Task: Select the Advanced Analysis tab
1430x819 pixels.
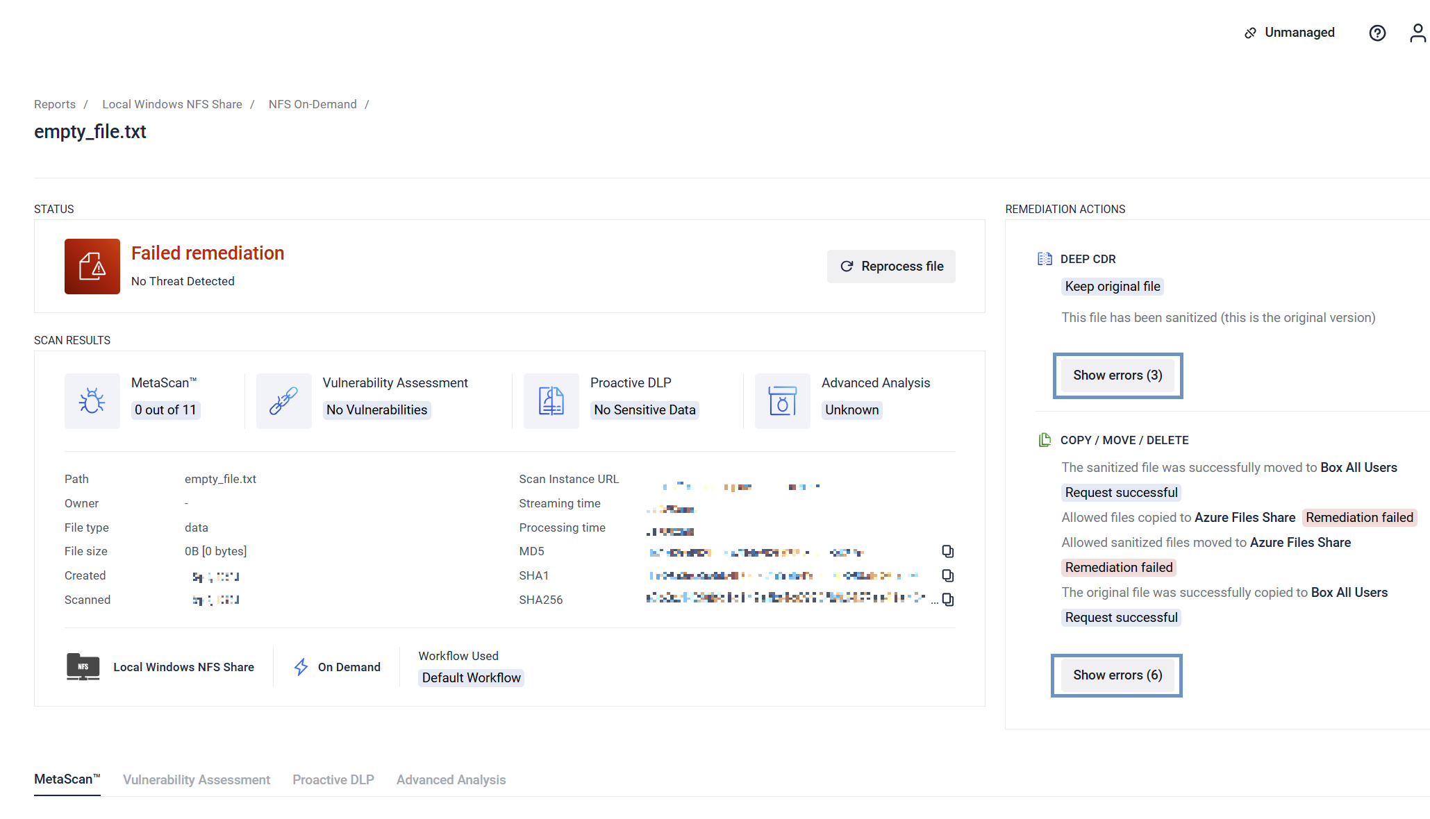Action: tap(451, 779)
